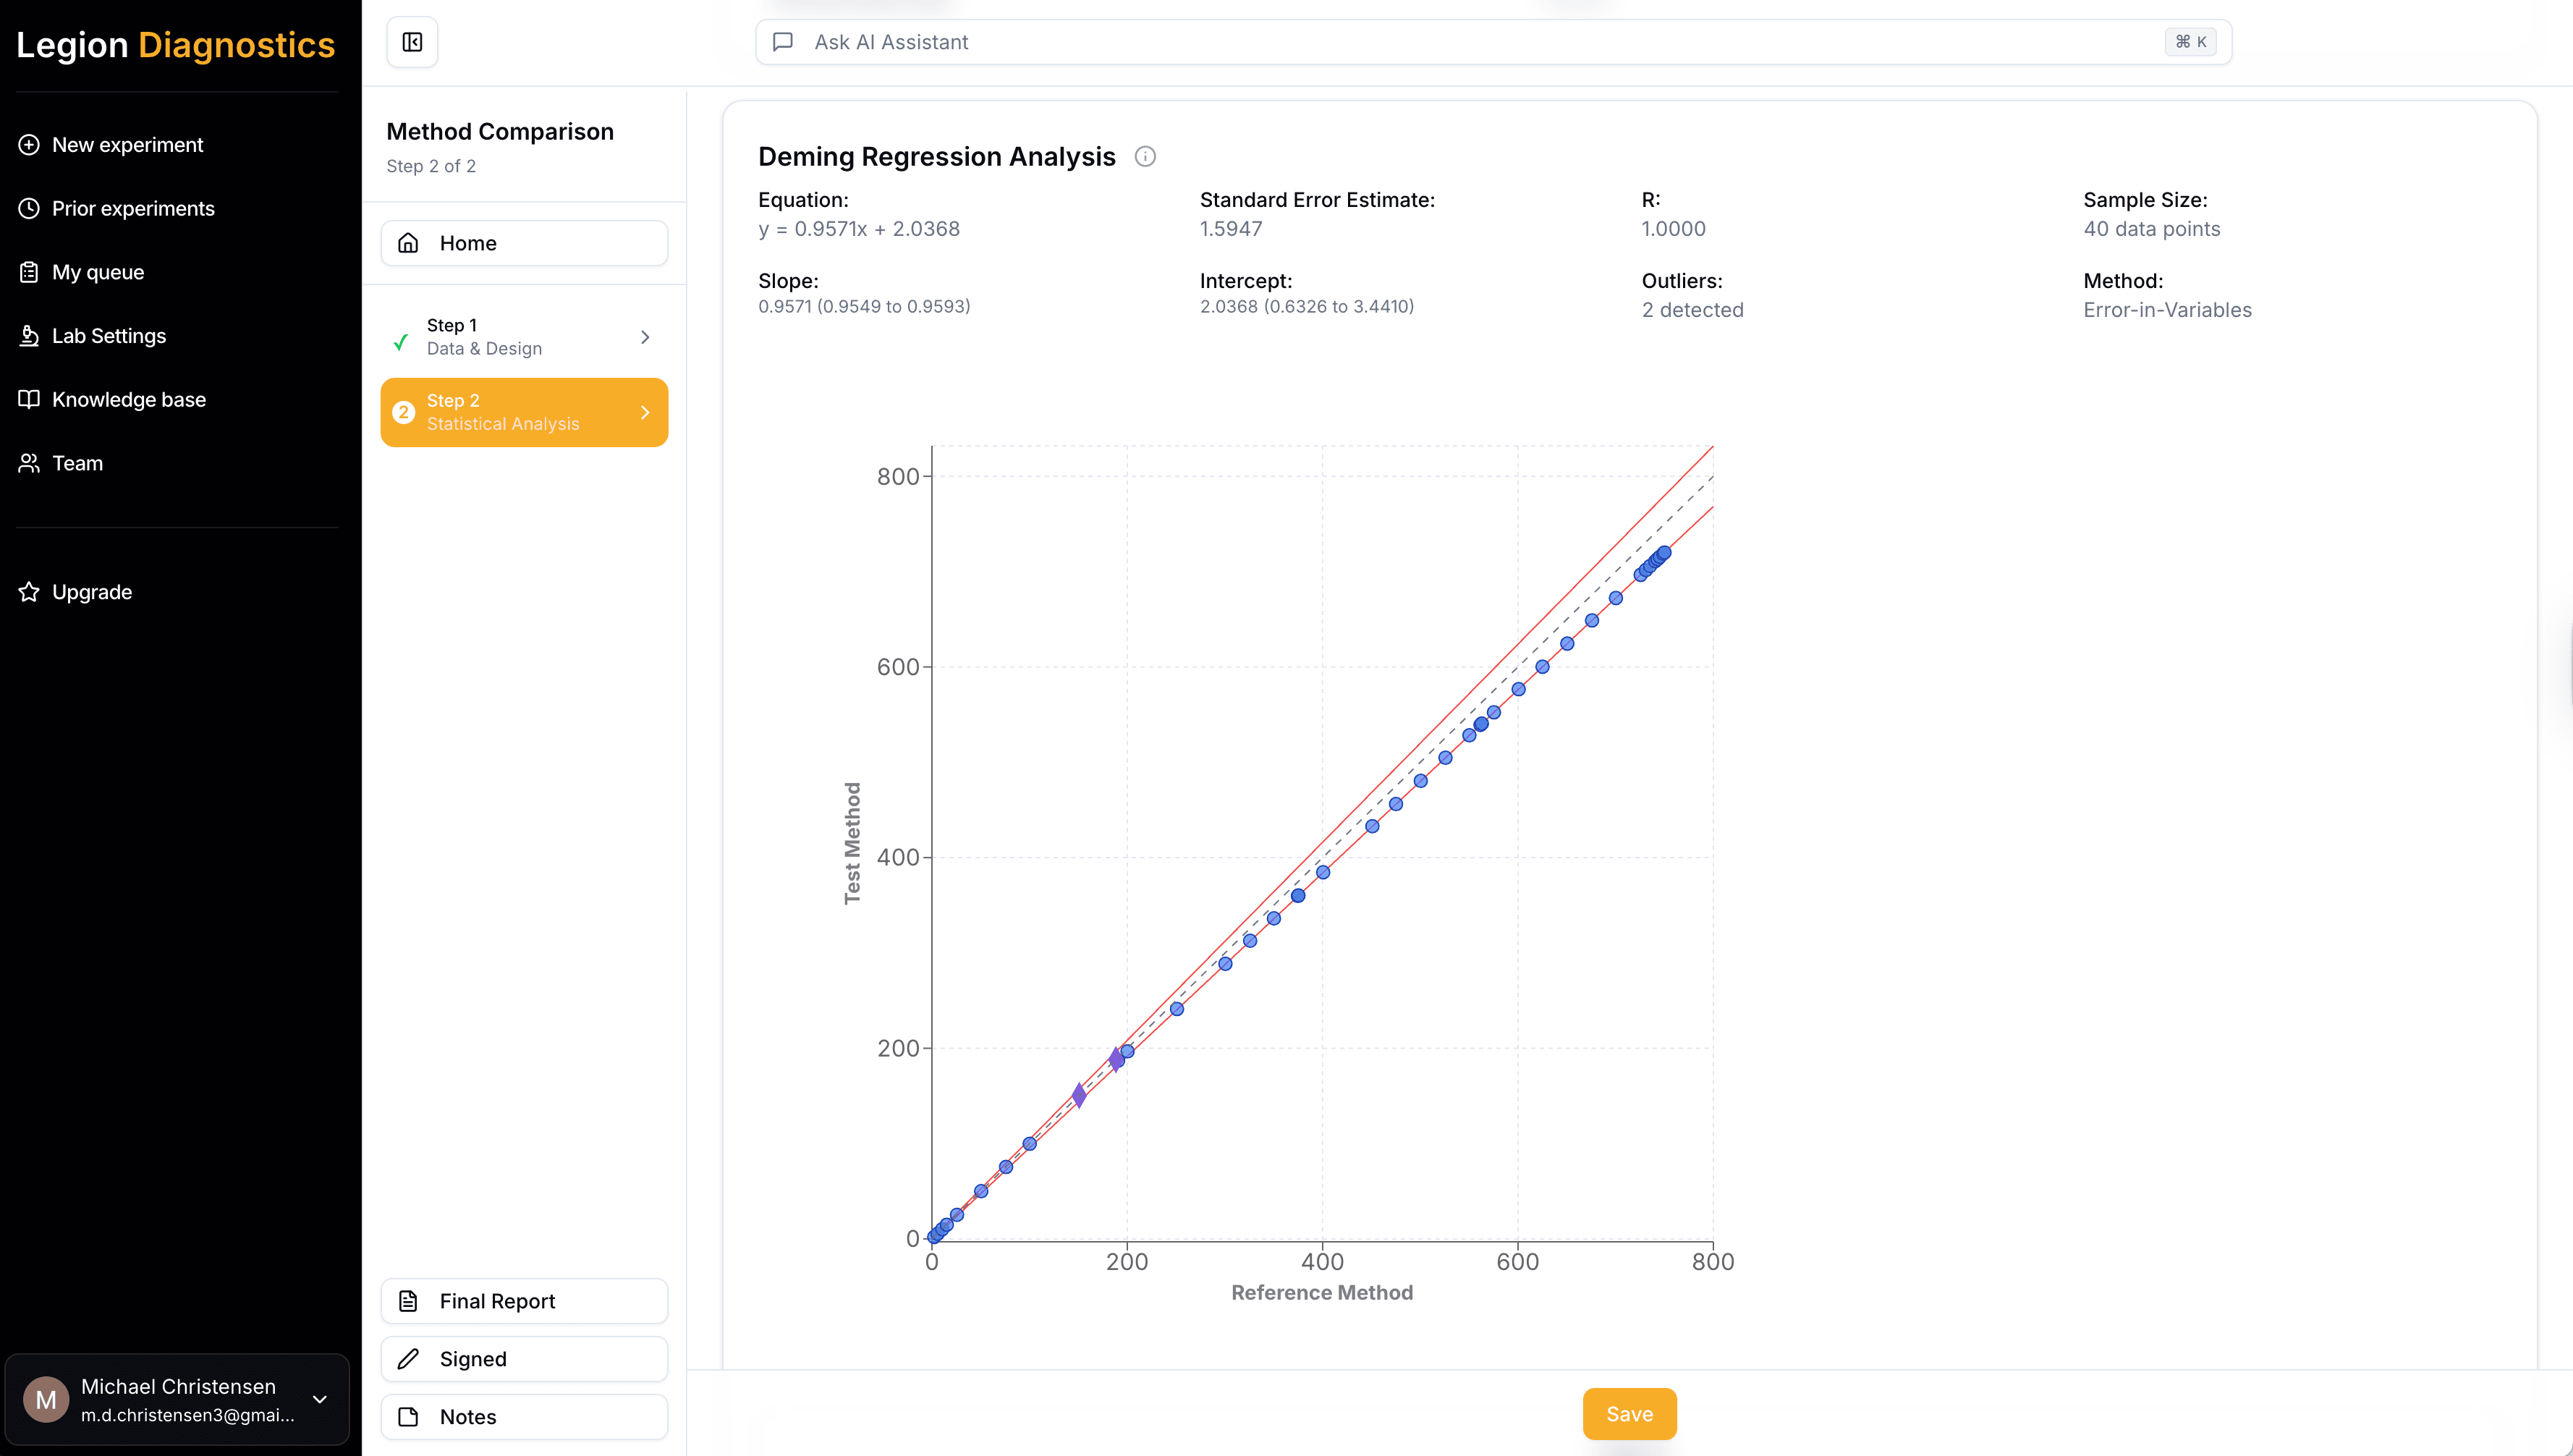Open the Team page
2573x1456 pixels.
pos(77,463)
